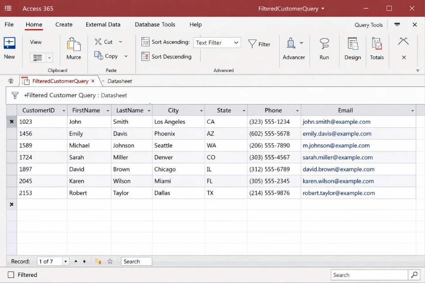
Task: Open Emily Davis's email link
Action: coord(337,134)
